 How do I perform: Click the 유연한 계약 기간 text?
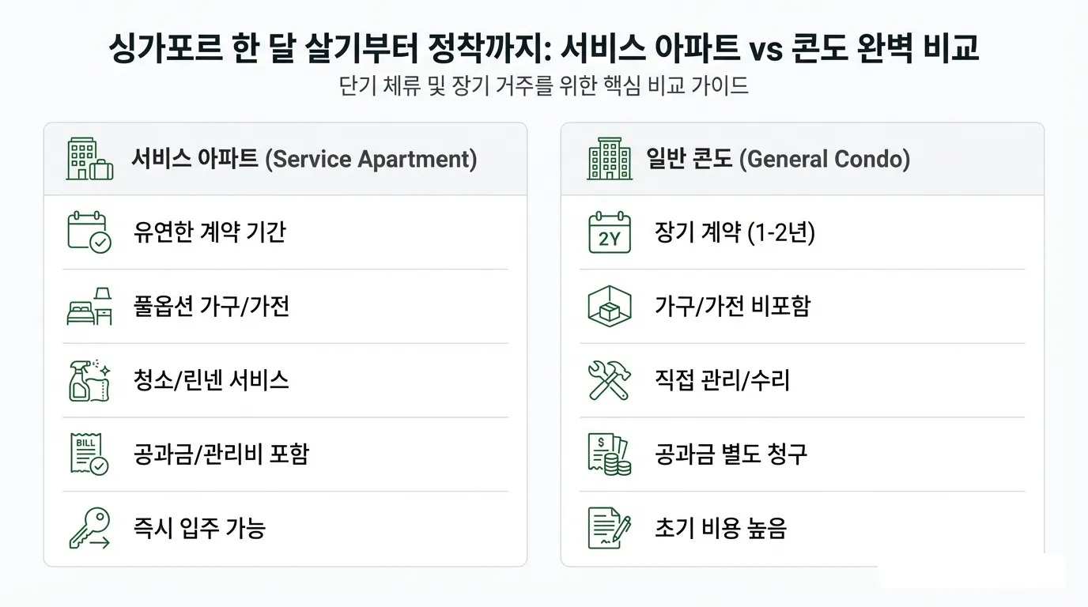click(x=210, y=232)
